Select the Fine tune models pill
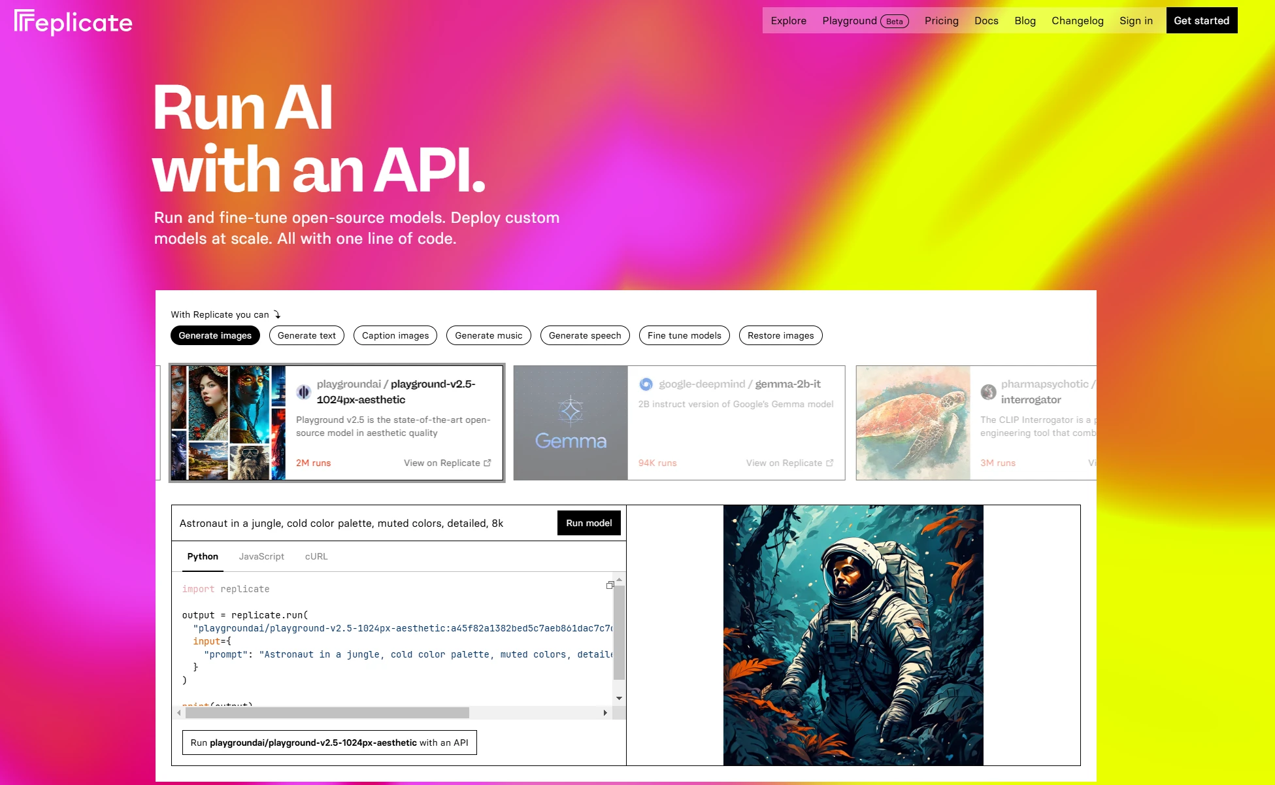Image resolution: width=1275 pixels, height=785 pixels. 684,335
